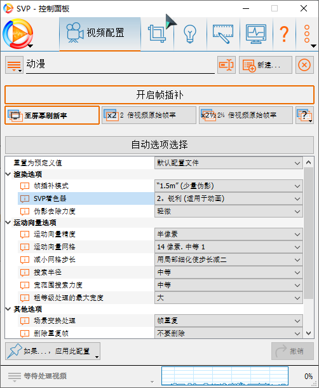The image size is (319, 388).
Task: Show info for 运动向量网格
Action: 25,247
